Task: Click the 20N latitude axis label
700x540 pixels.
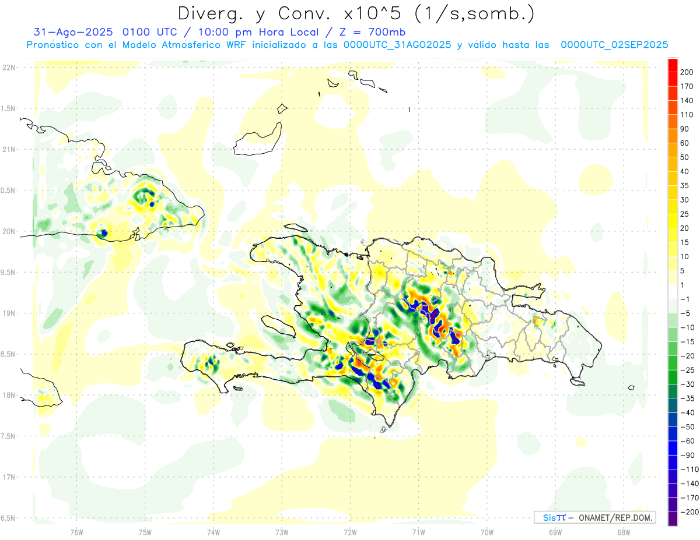Action: (8, 231)
